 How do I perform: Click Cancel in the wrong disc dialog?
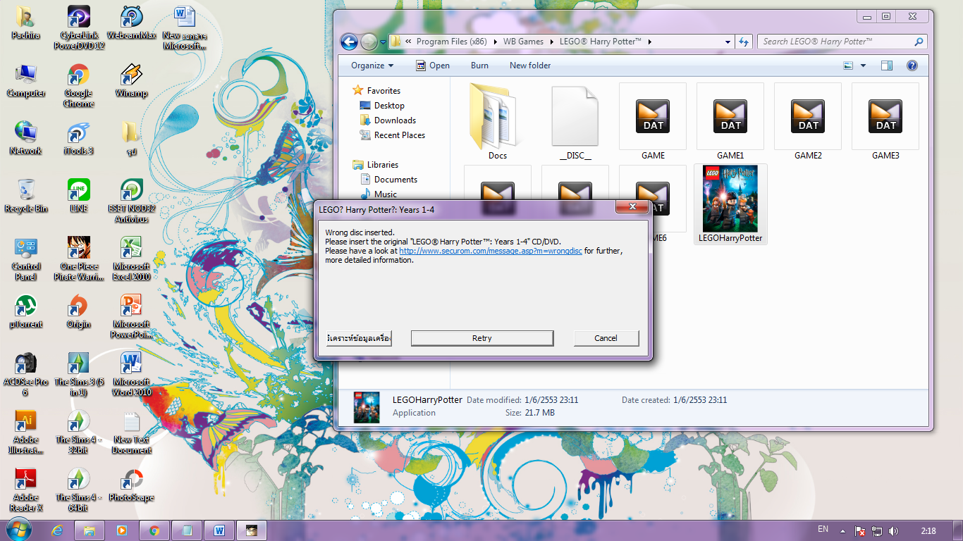point(606,338)
